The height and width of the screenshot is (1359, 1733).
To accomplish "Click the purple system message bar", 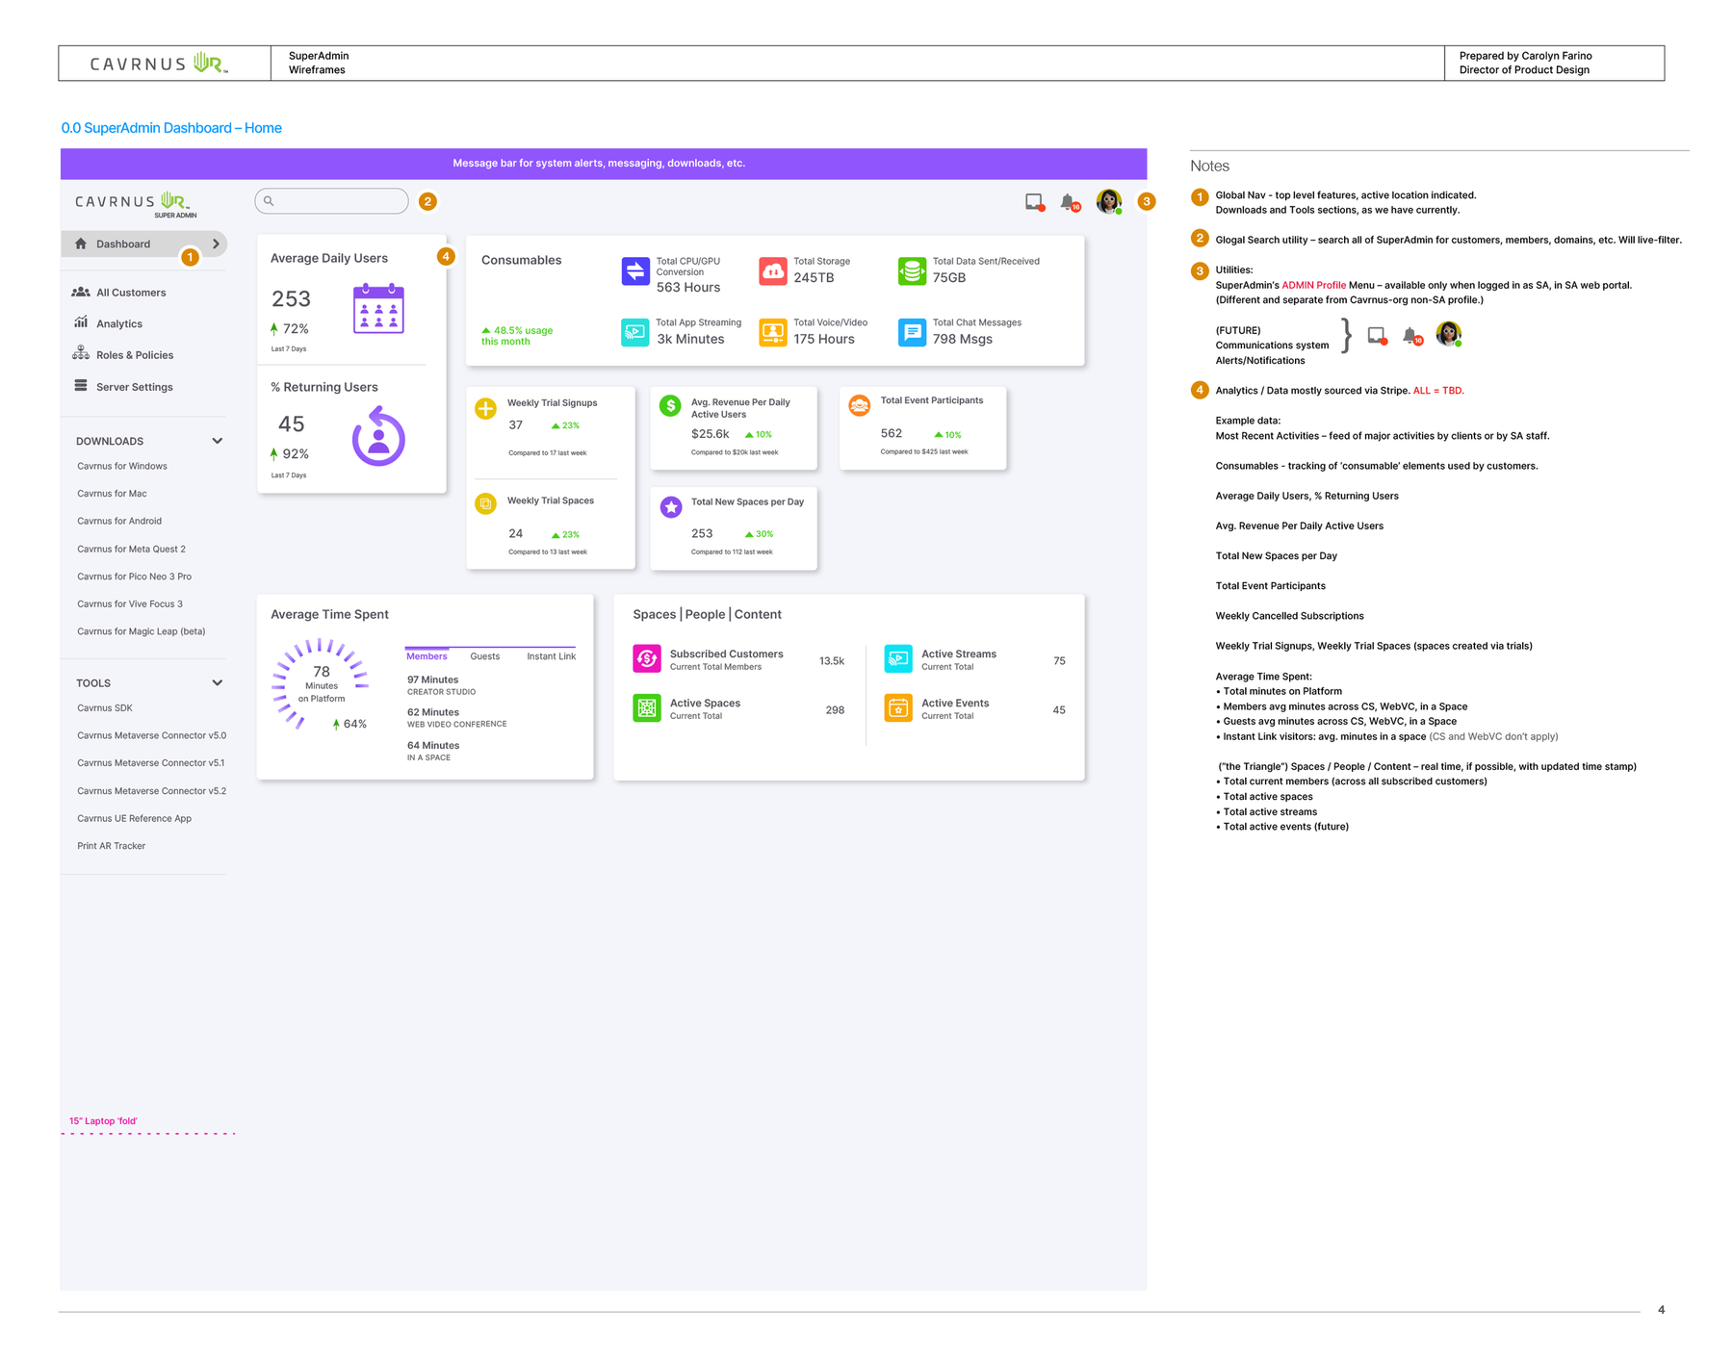I will click(604, 164).
